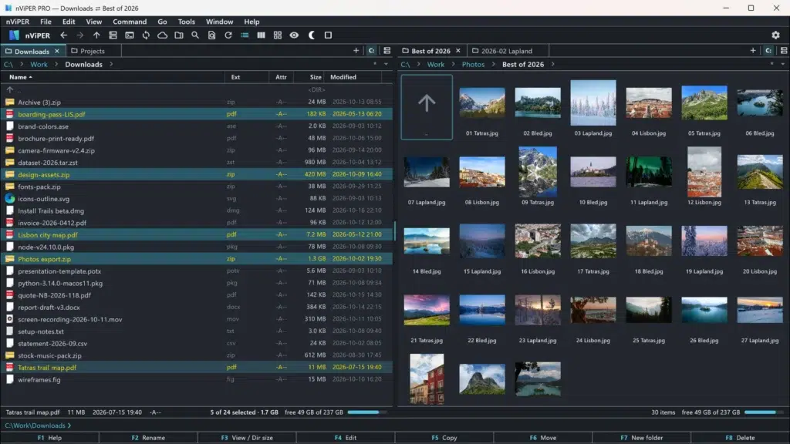
Task: Click the F5 Copy button
Action: pos(444,438)
